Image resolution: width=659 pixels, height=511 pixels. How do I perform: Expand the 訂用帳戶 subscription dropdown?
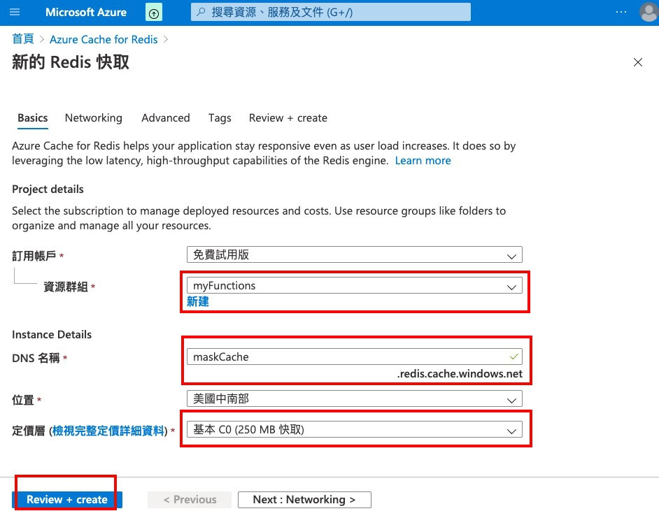point(354,255)
